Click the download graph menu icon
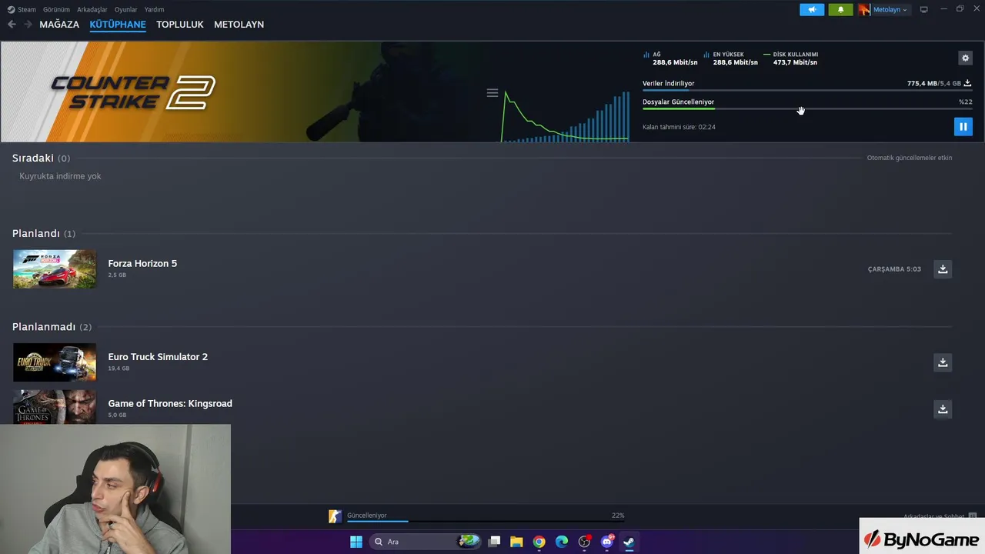This screenshot has width=985, height=554. point(492,93)
